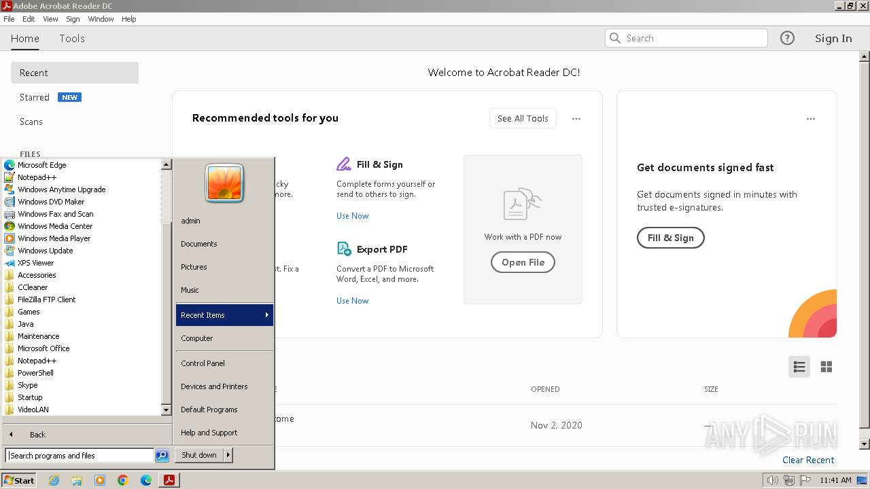Click Start button
This screenshot has height=489, width=870.
(x=19, y=480)
